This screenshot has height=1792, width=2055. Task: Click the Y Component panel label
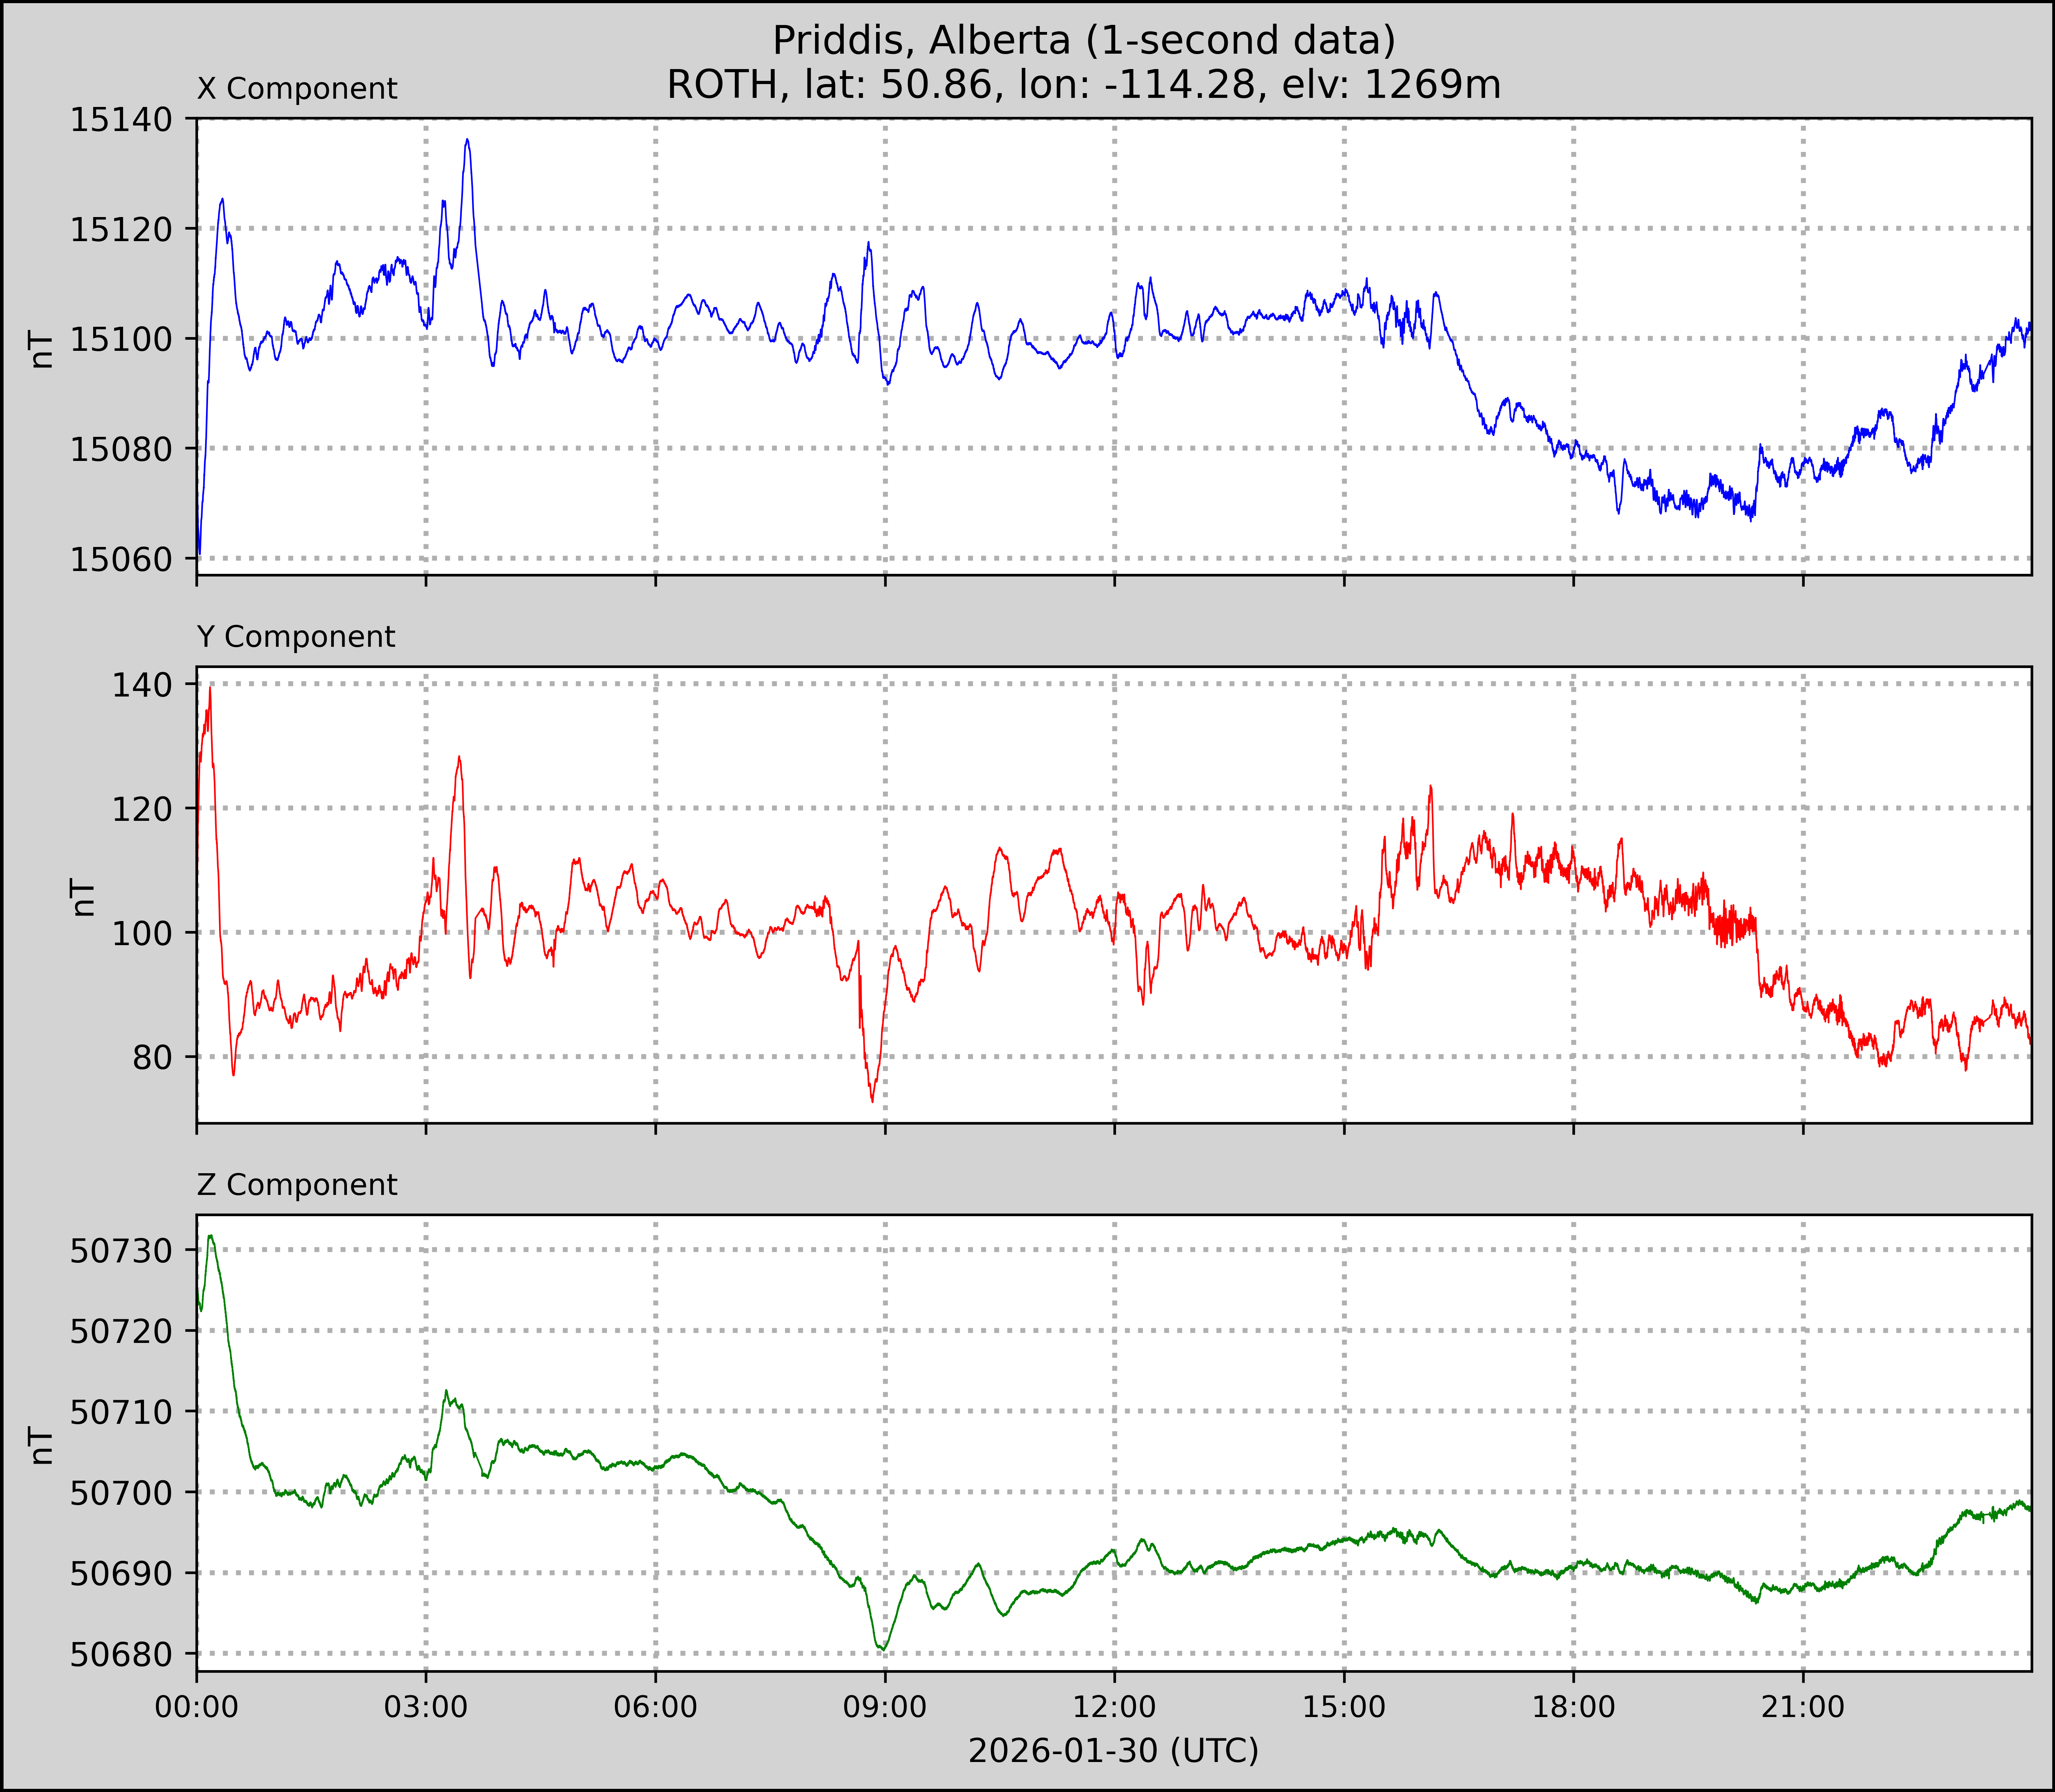[296, 637]
